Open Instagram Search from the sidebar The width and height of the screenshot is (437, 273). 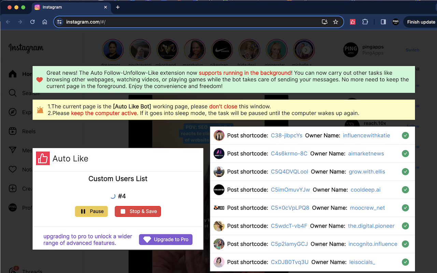13,93
